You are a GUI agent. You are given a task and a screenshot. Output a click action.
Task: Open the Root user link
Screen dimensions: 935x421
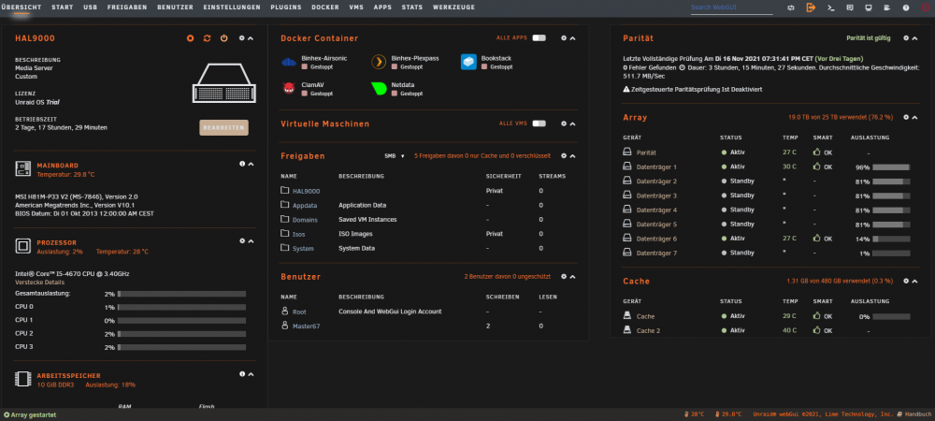click(x=299, y=312)
